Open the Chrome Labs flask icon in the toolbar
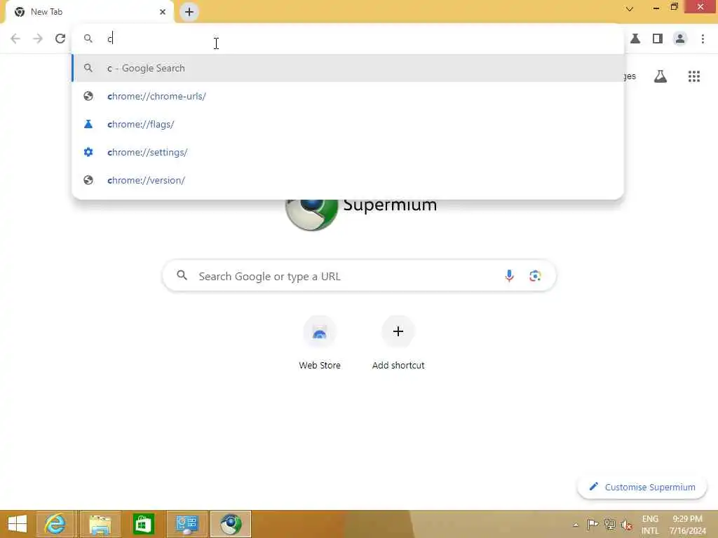Screen dimensions: 718x538 click(x=635, y=39)
